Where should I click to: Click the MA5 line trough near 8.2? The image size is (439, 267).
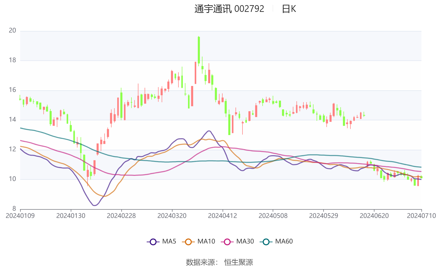(x=95, y=205)
